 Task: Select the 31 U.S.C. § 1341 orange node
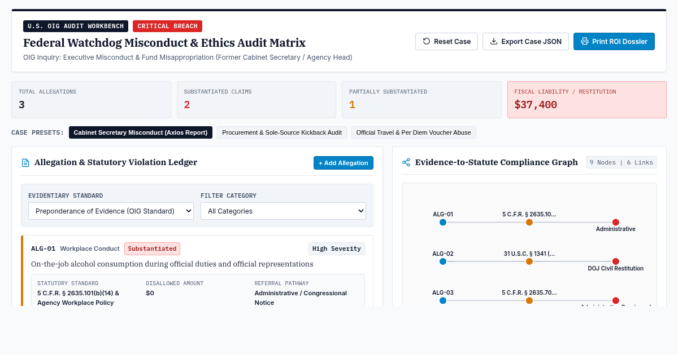tap(529, 261)
